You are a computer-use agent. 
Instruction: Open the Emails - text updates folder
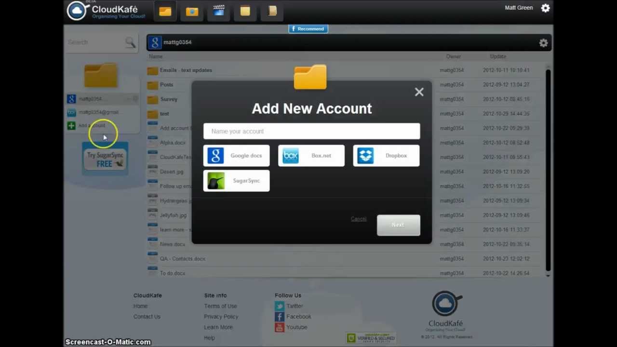click(186, 70)
